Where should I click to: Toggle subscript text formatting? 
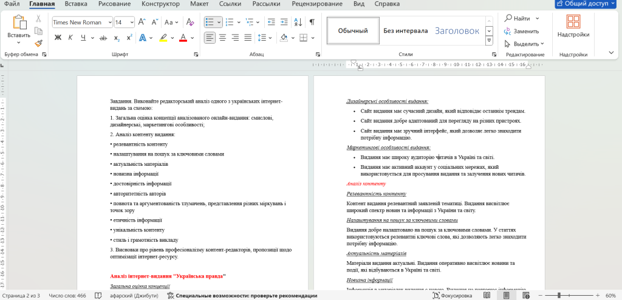[x=117, y=38]
